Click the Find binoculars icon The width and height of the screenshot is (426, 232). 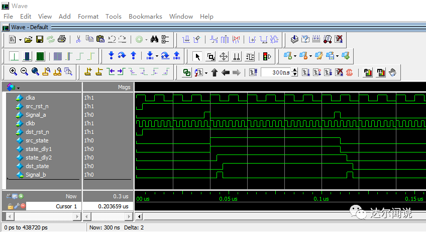point(154,39)
